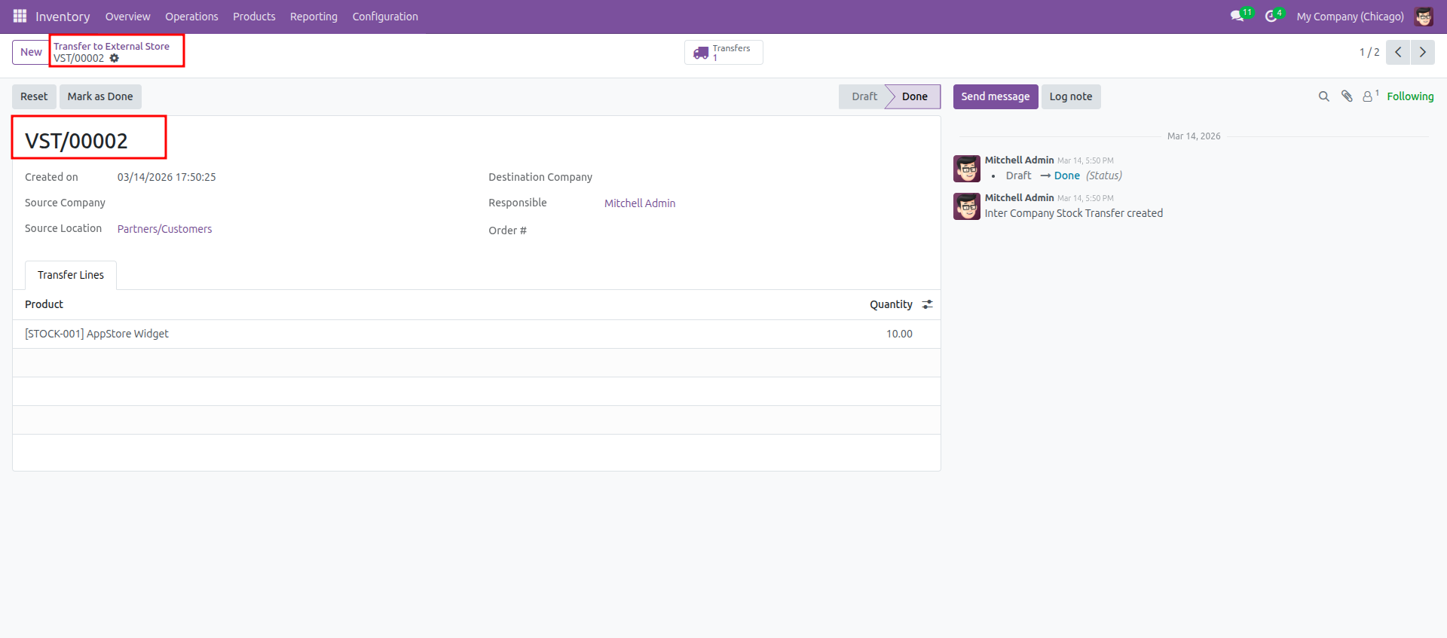Create a New record
The image size is (1447, 638).
31,52
